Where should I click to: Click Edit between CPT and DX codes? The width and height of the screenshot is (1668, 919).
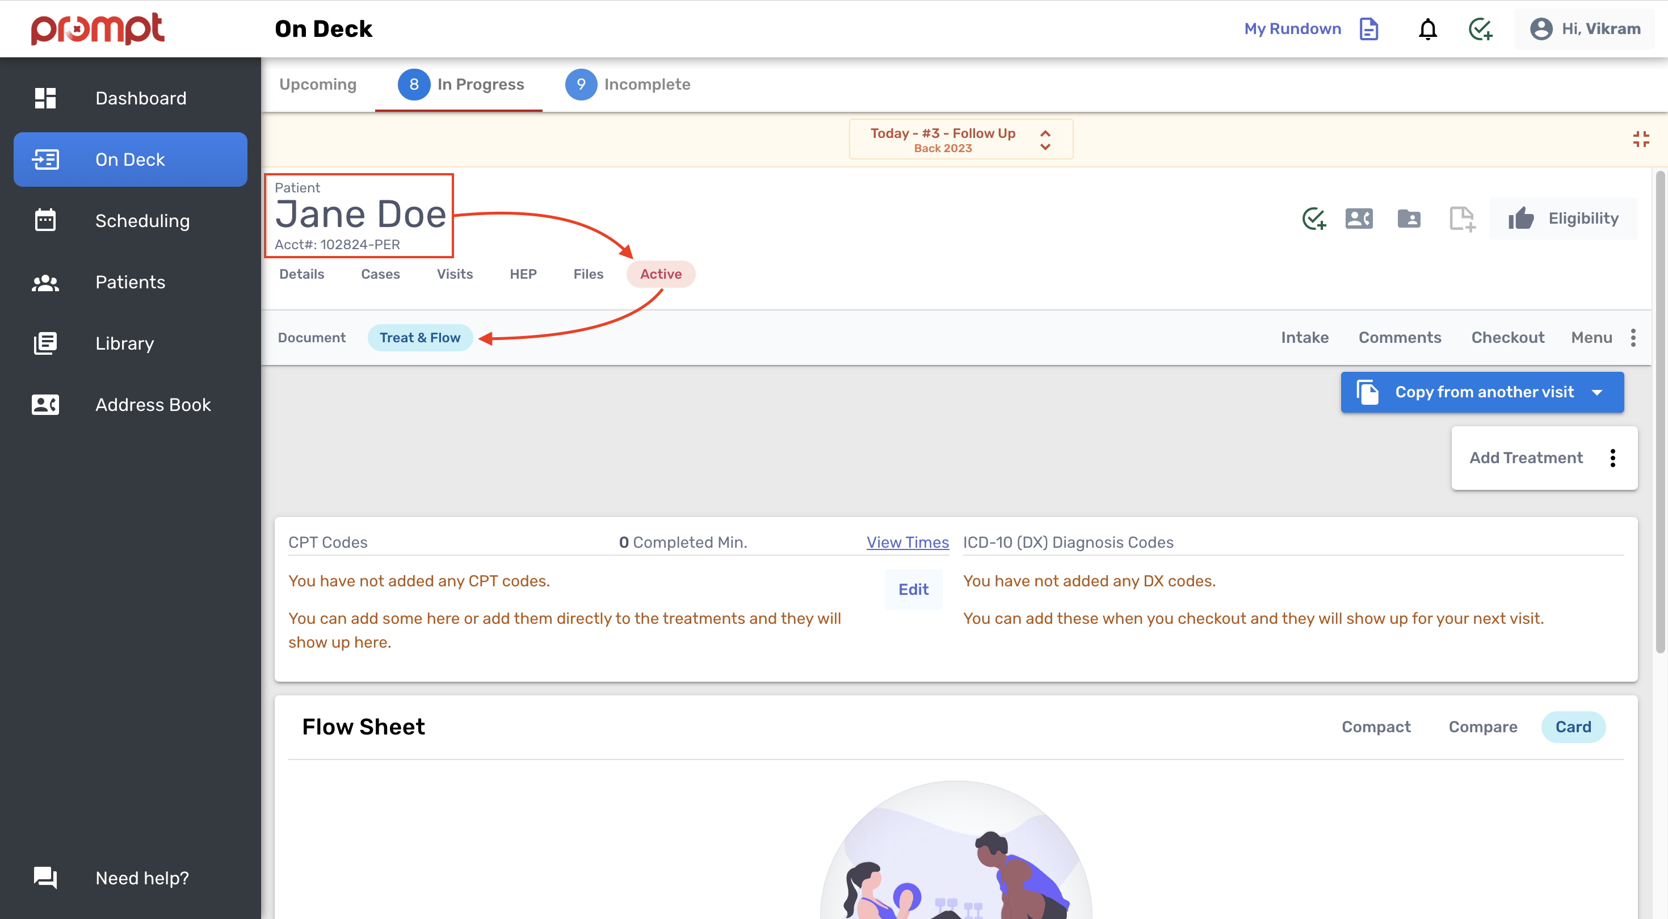[913, 589]
